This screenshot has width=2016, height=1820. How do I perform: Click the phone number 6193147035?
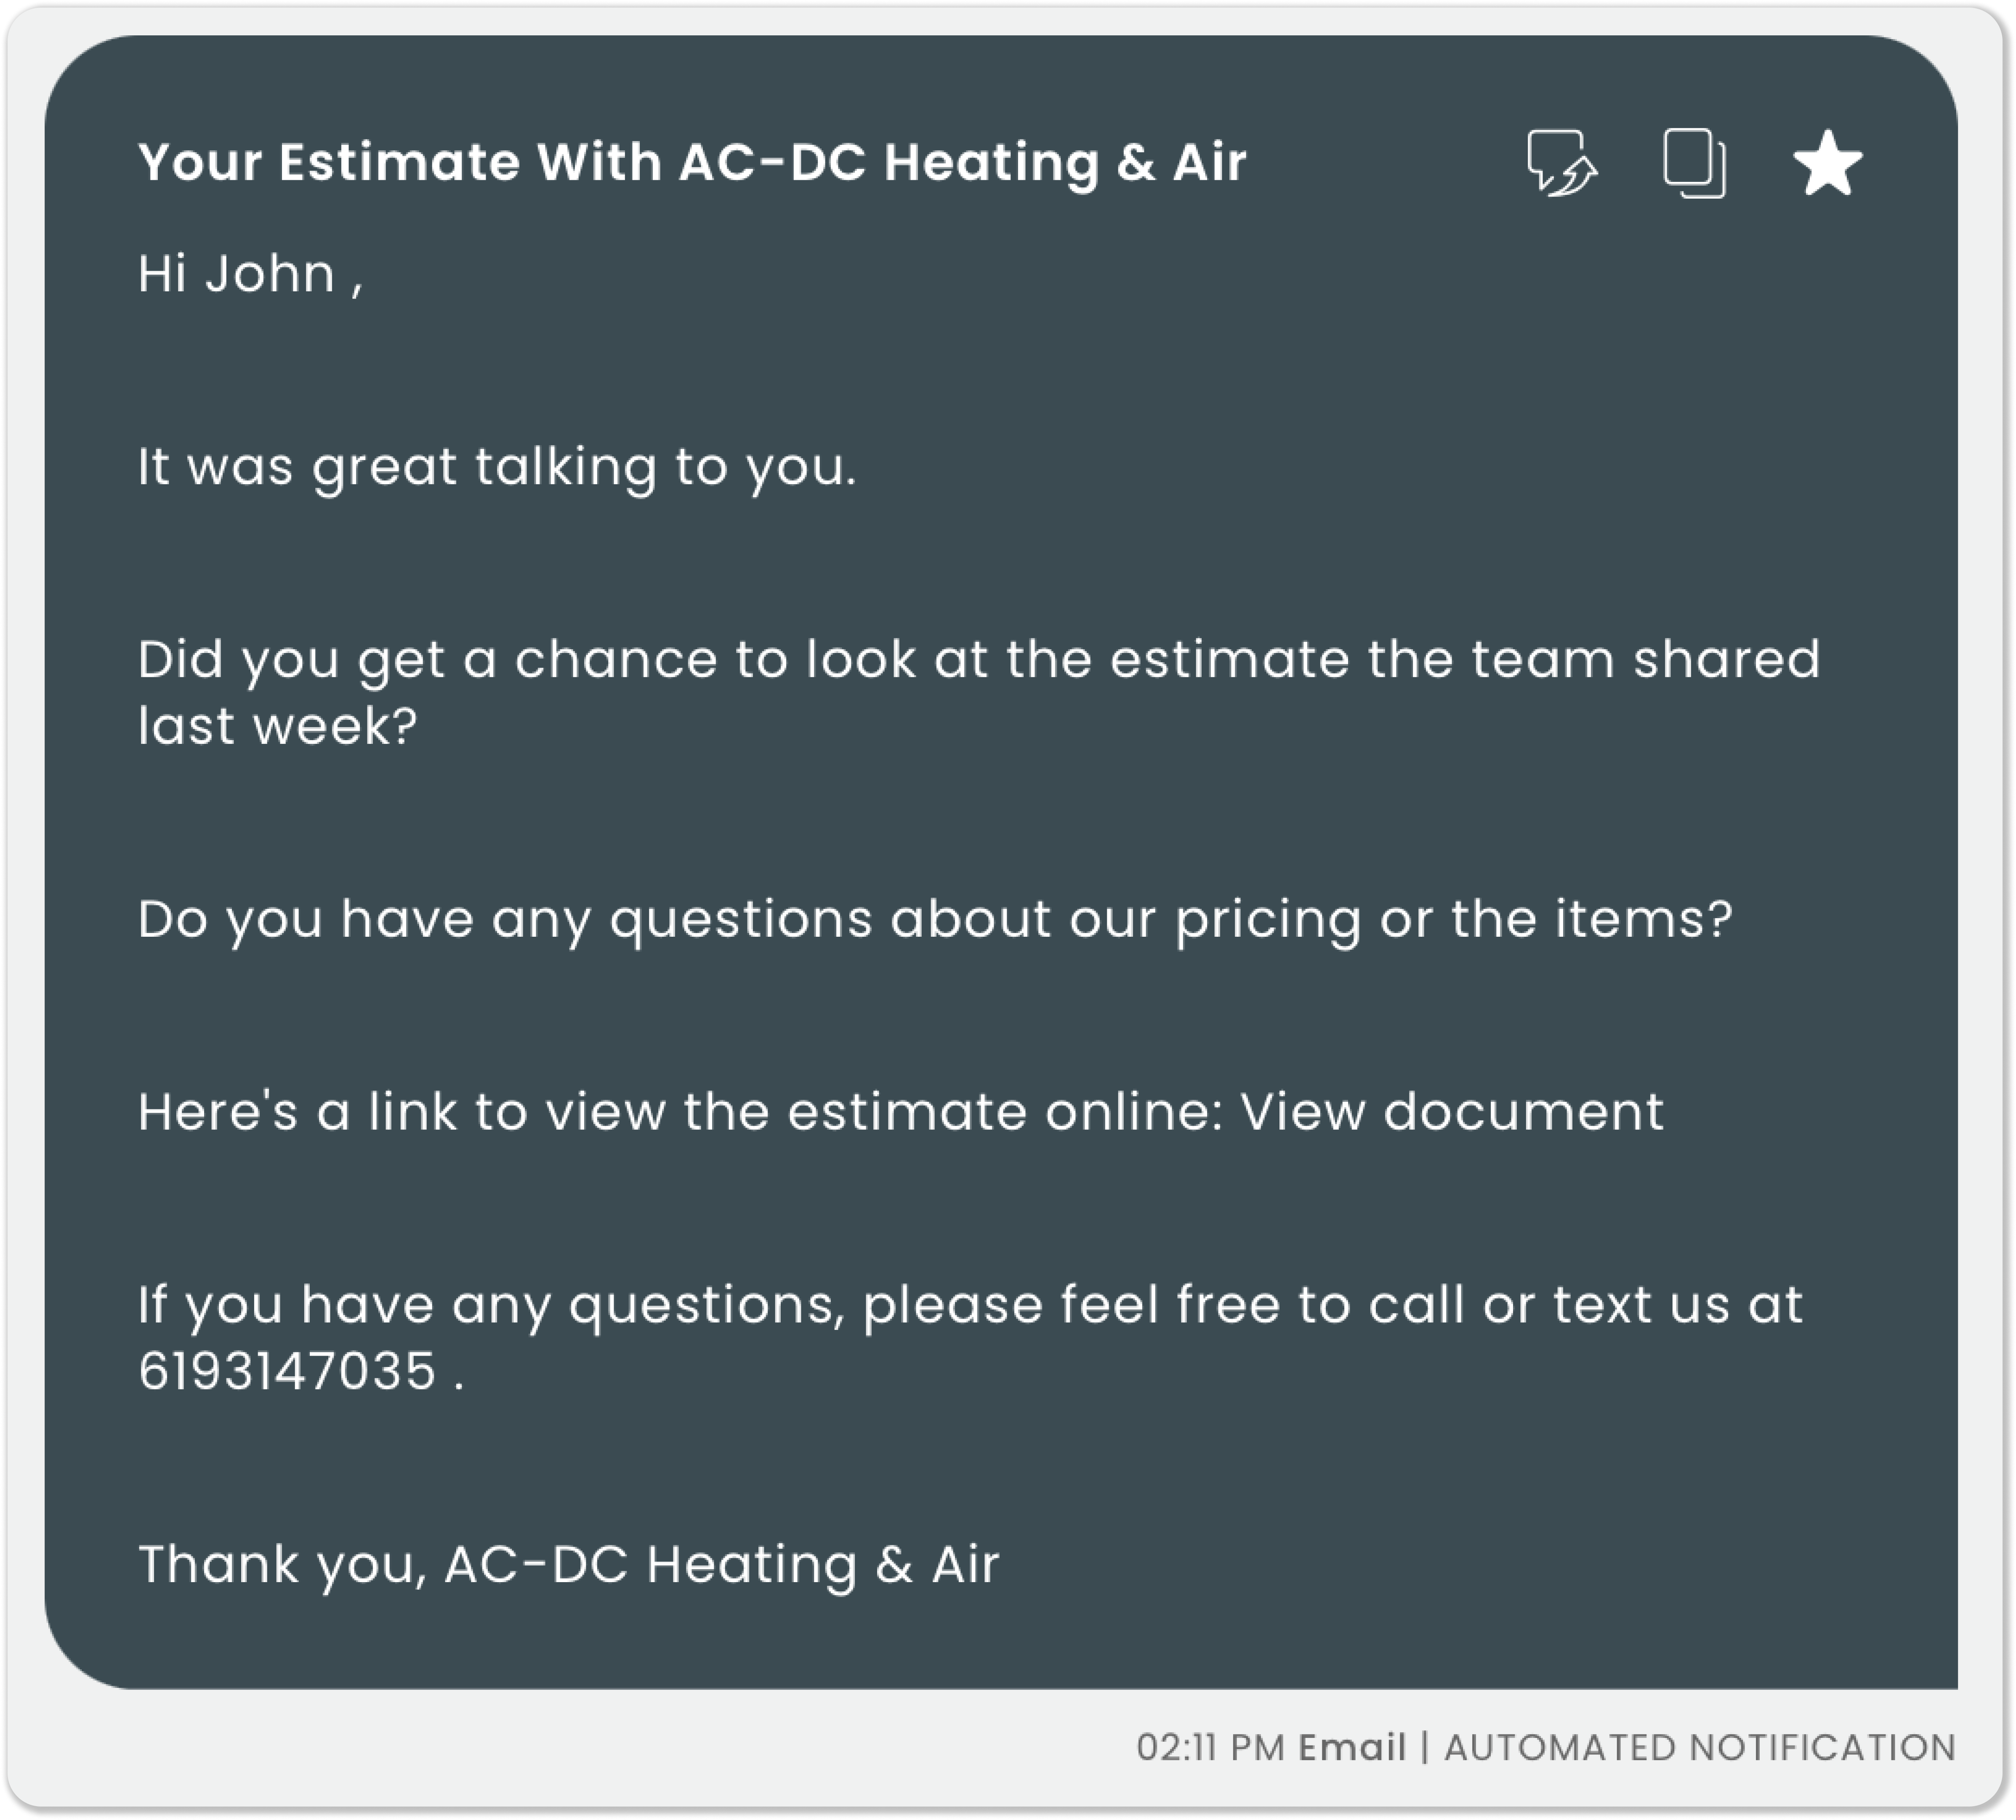288,1370
